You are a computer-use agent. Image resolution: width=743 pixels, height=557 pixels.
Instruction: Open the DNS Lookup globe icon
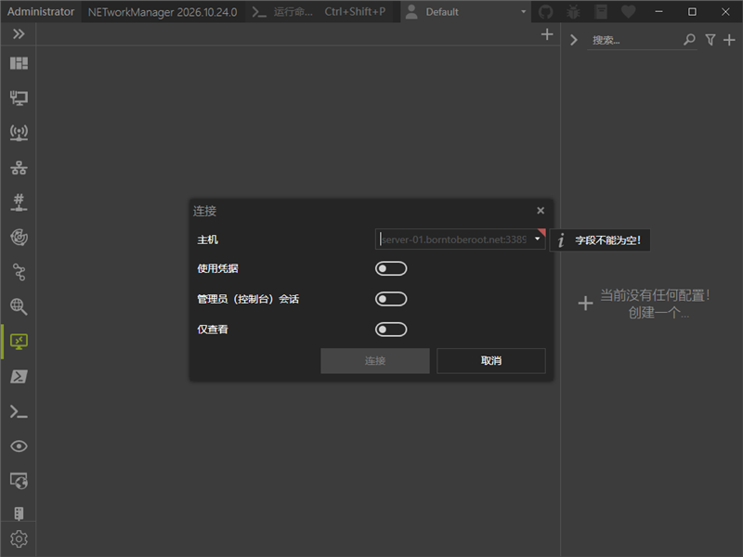(19, 306)
